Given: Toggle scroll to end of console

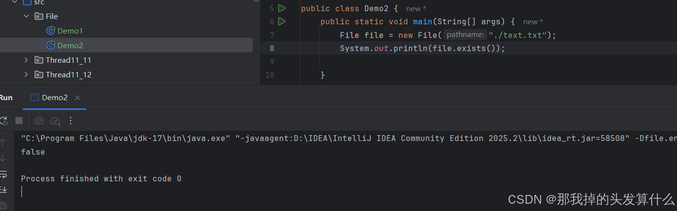Looking at the screenshot, I should tap(3, 189).
